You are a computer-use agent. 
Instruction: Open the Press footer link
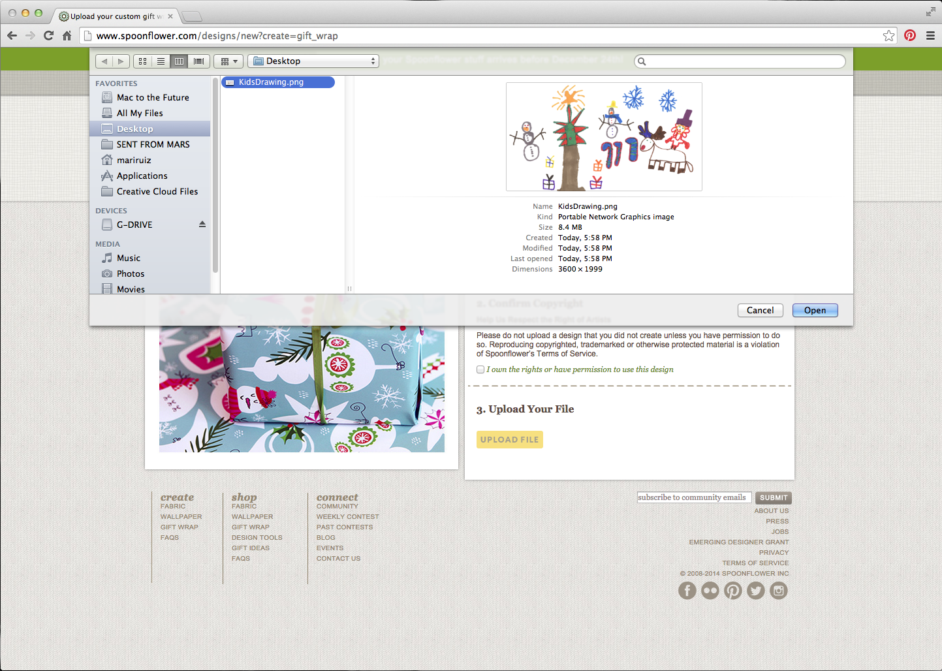click(777, 522)
